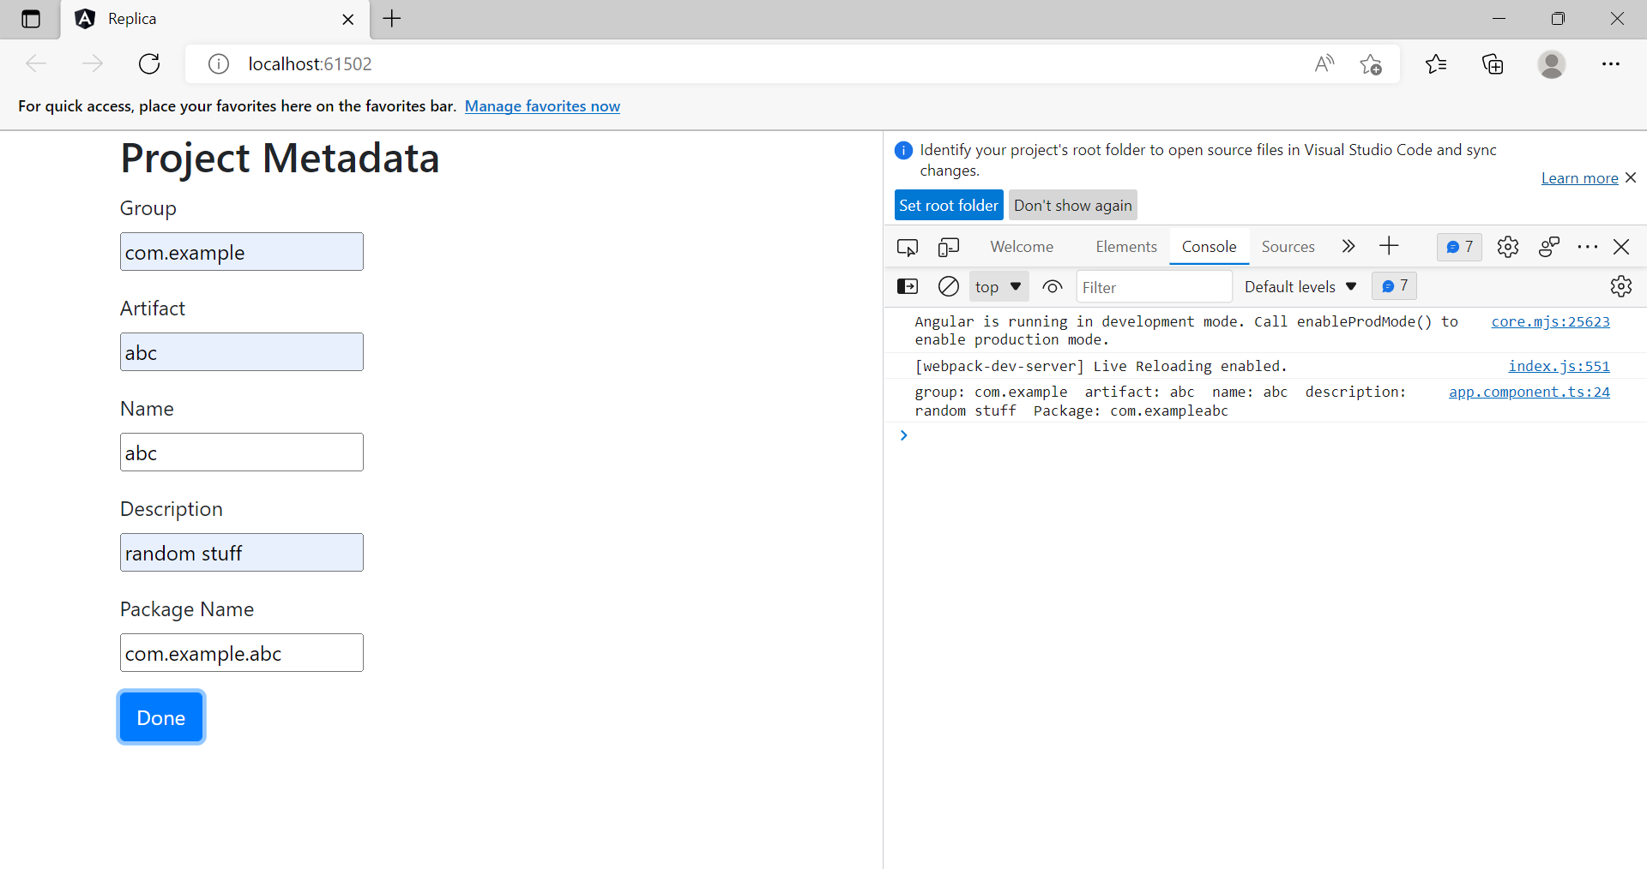Image resolution: width=1647 pixels, height=869 pixels.
Task: Open the tab actions menu icon
Action: [31, 19]
